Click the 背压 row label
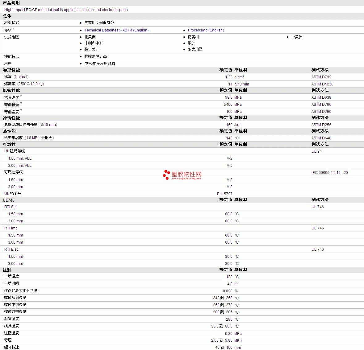The height and width of the screenshot is (350, 364). coord(8,340)
